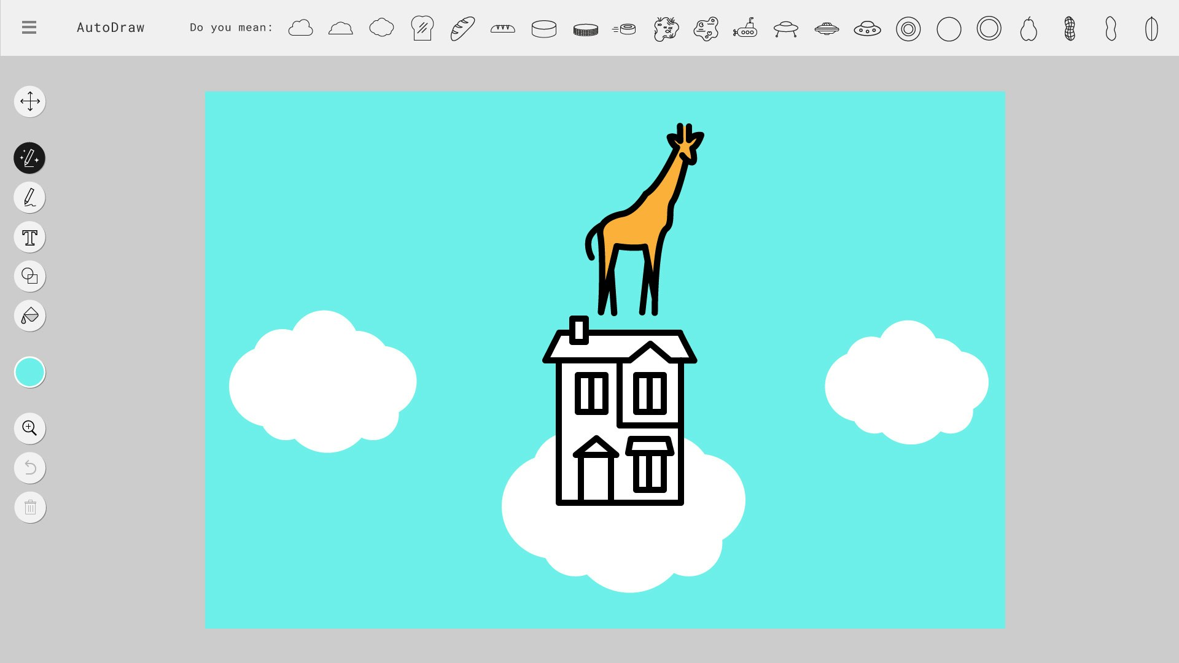Click the Zoom magnifier tool
Image resolution: width=1179 pixels, height=663 pixels.
[29, 428]
